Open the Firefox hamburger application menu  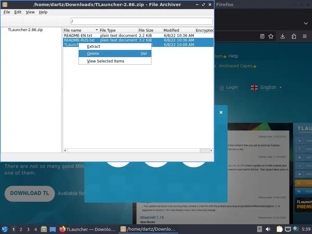coord(305,36)
